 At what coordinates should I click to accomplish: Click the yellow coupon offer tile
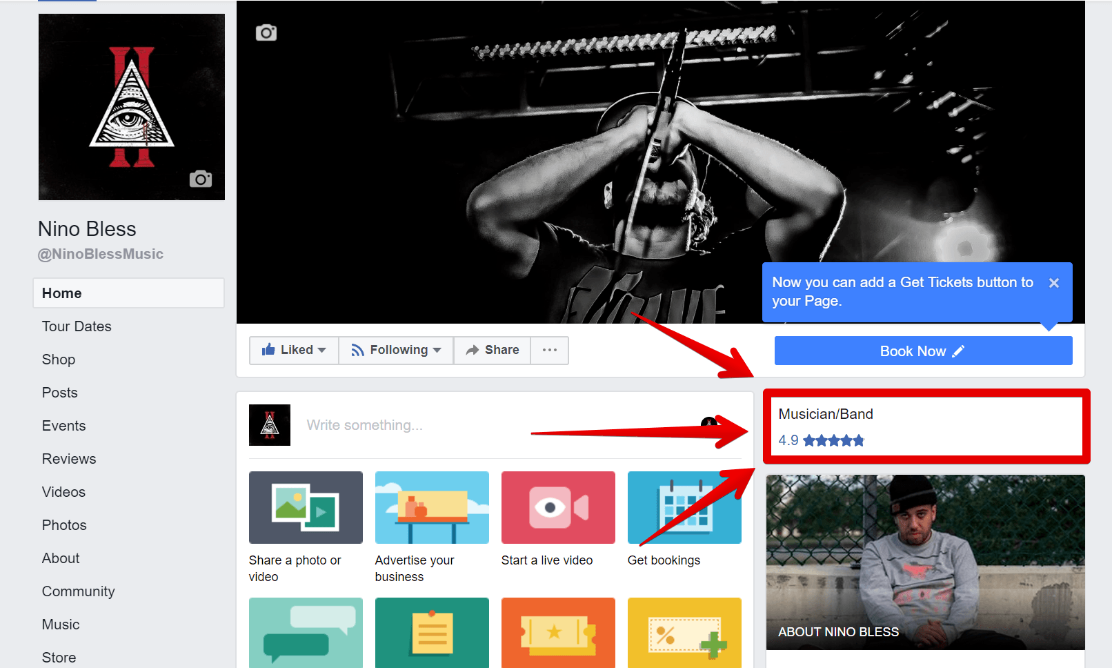pyautogui.click(x=684, y=633)
